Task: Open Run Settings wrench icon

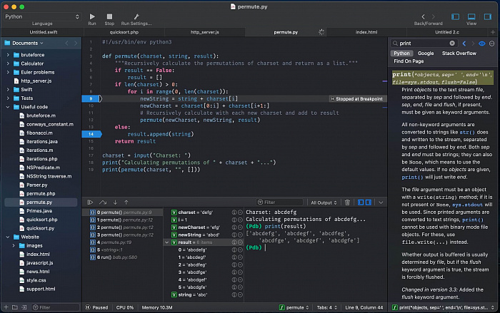Action: click(136, 16)
